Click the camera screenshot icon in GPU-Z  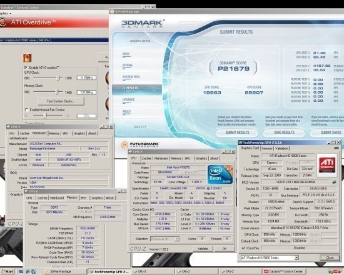[336, 148]
